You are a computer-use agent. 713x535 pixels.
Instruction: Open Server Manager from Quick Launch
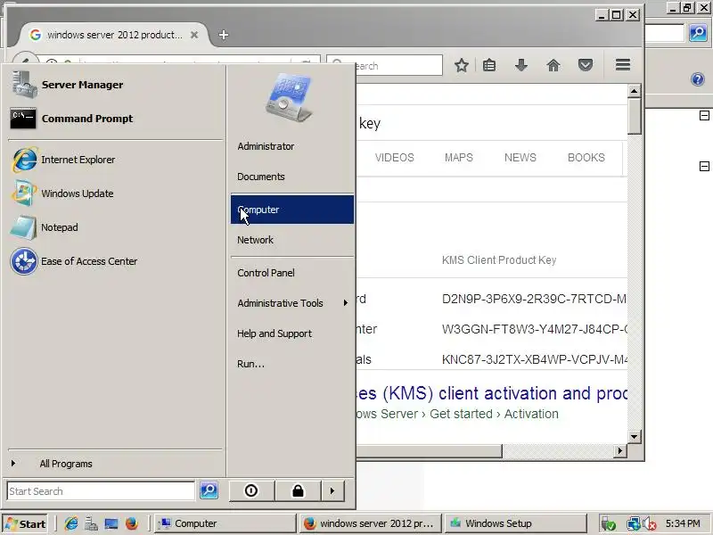92,523
